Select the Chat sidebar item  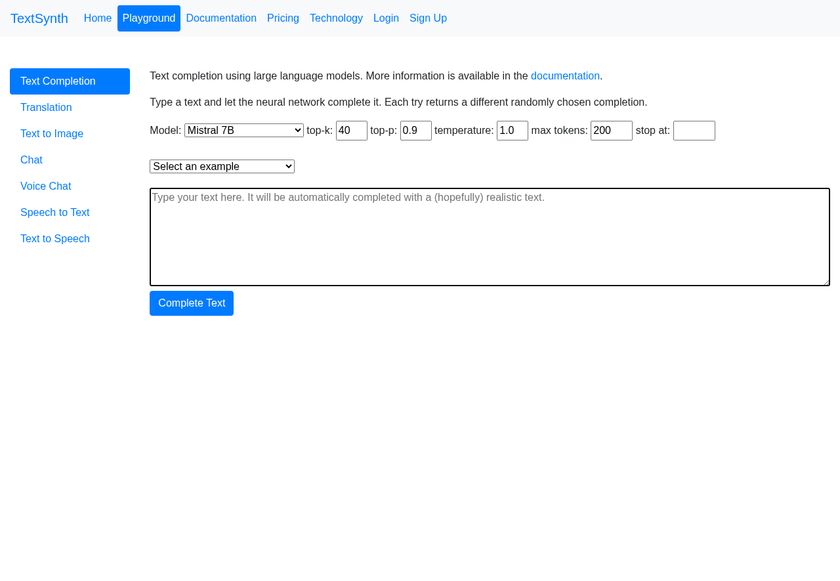[31, 158]
